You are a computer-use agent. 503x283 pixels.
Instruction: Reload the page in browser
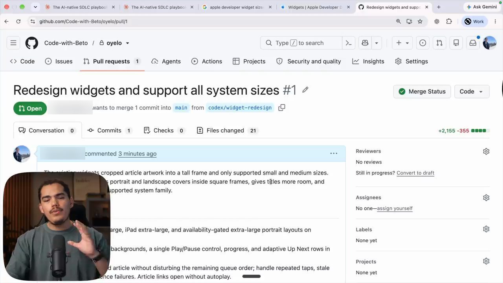(18, 22)
